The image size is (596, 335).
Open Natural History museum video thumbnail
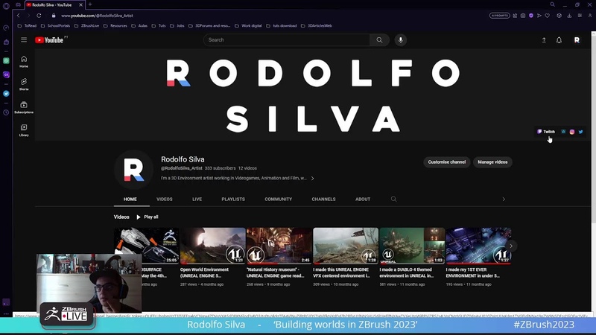coord(279,246)
